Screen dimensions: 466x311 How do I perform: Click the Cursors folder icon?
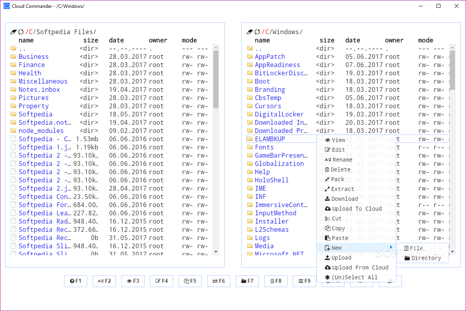click(x=250, y=106)
